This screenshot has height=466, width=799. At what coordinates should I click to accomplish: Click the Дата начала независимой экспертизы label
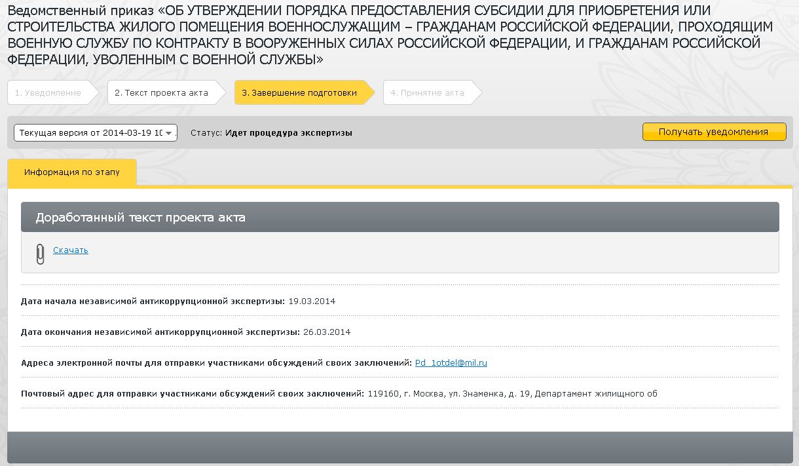coord(153,301)
